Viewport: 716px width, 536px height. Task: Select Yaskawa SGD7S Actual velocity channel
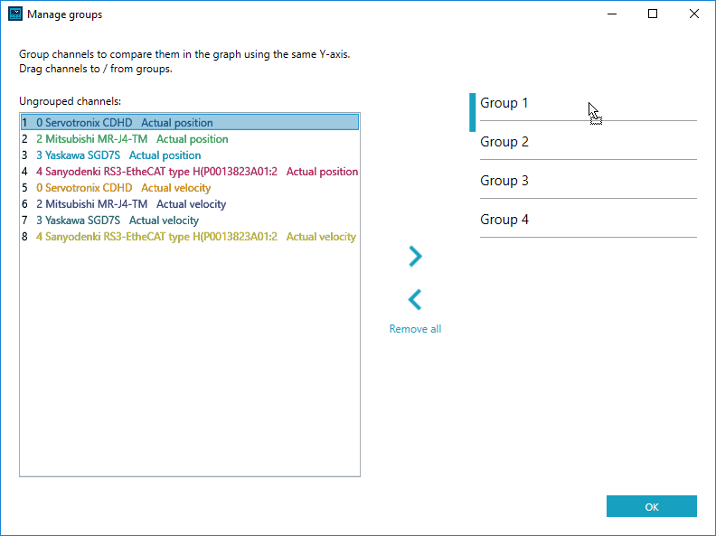(118, 221)
